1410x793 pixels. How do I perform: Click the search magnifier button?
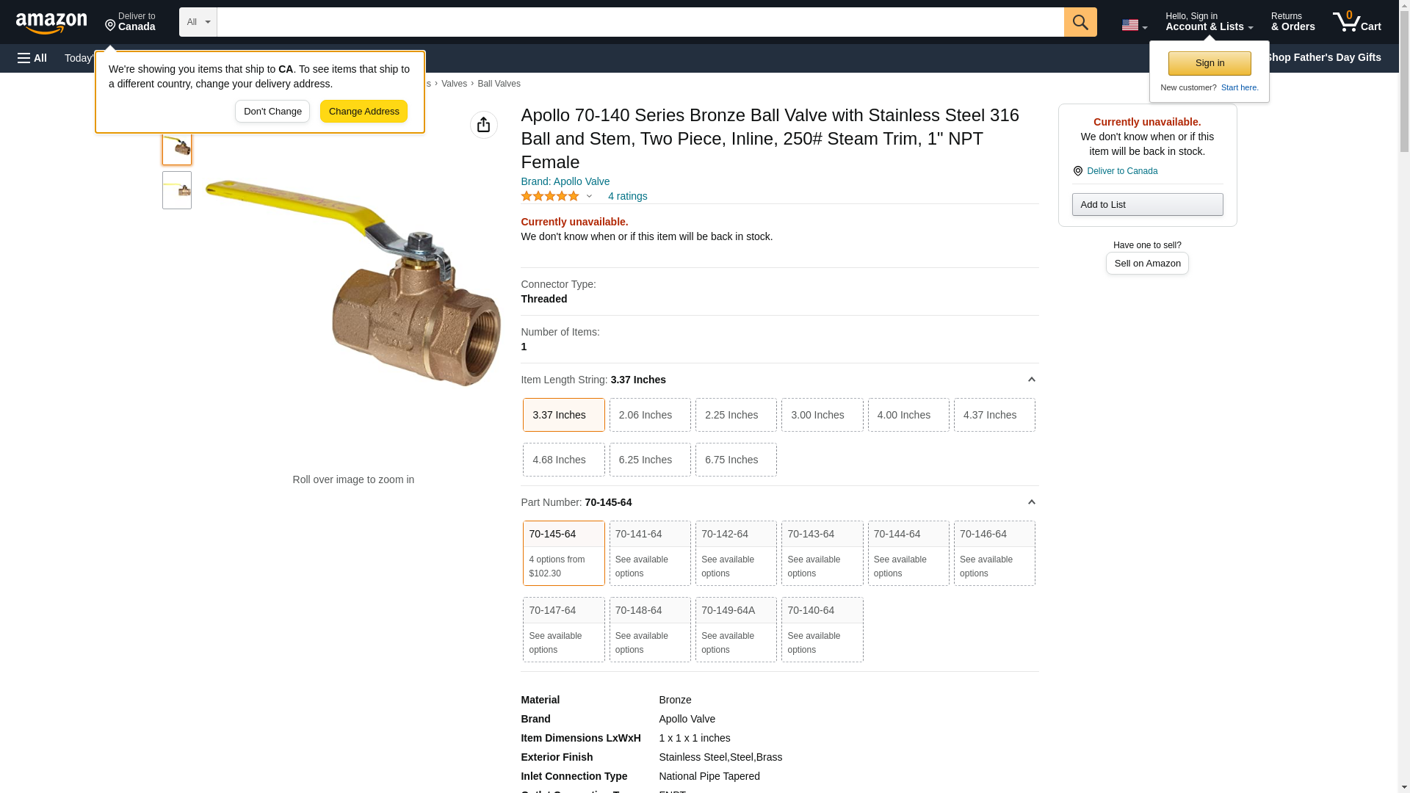click(x=1080, y=22)
